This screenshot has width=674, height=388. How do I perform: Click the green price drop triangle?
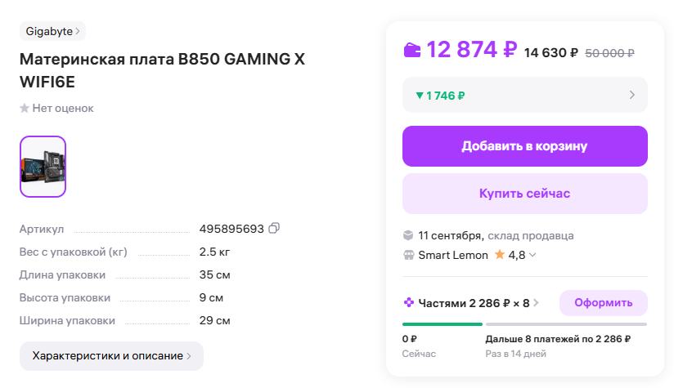(419, 96)
